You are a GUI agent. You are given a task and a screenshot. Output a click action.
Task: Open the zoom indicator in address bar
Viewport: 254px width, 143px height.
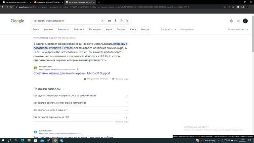coord(225,7)
